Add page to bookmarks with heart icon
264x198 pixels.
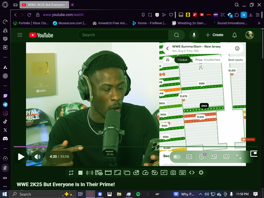click(x=171, y=15)
